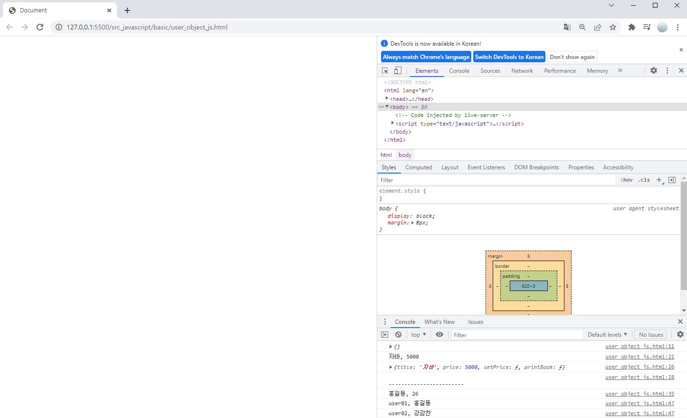The height and width of the screenshot is (418, 687).
Task: Toggle the computed styles sidebar icon
Action: (672, 180)
